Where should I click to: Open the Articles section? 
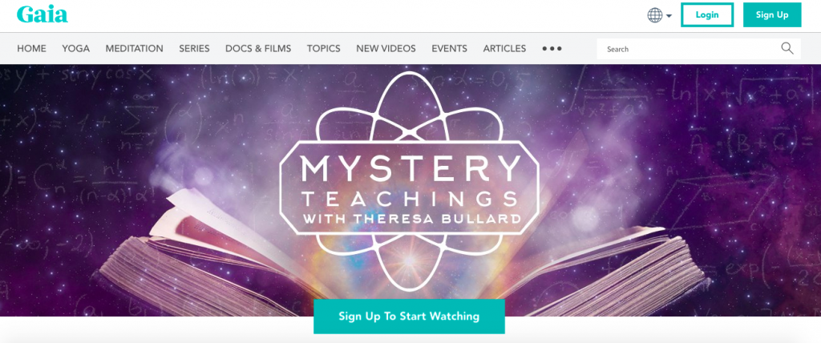click(505, 49)
